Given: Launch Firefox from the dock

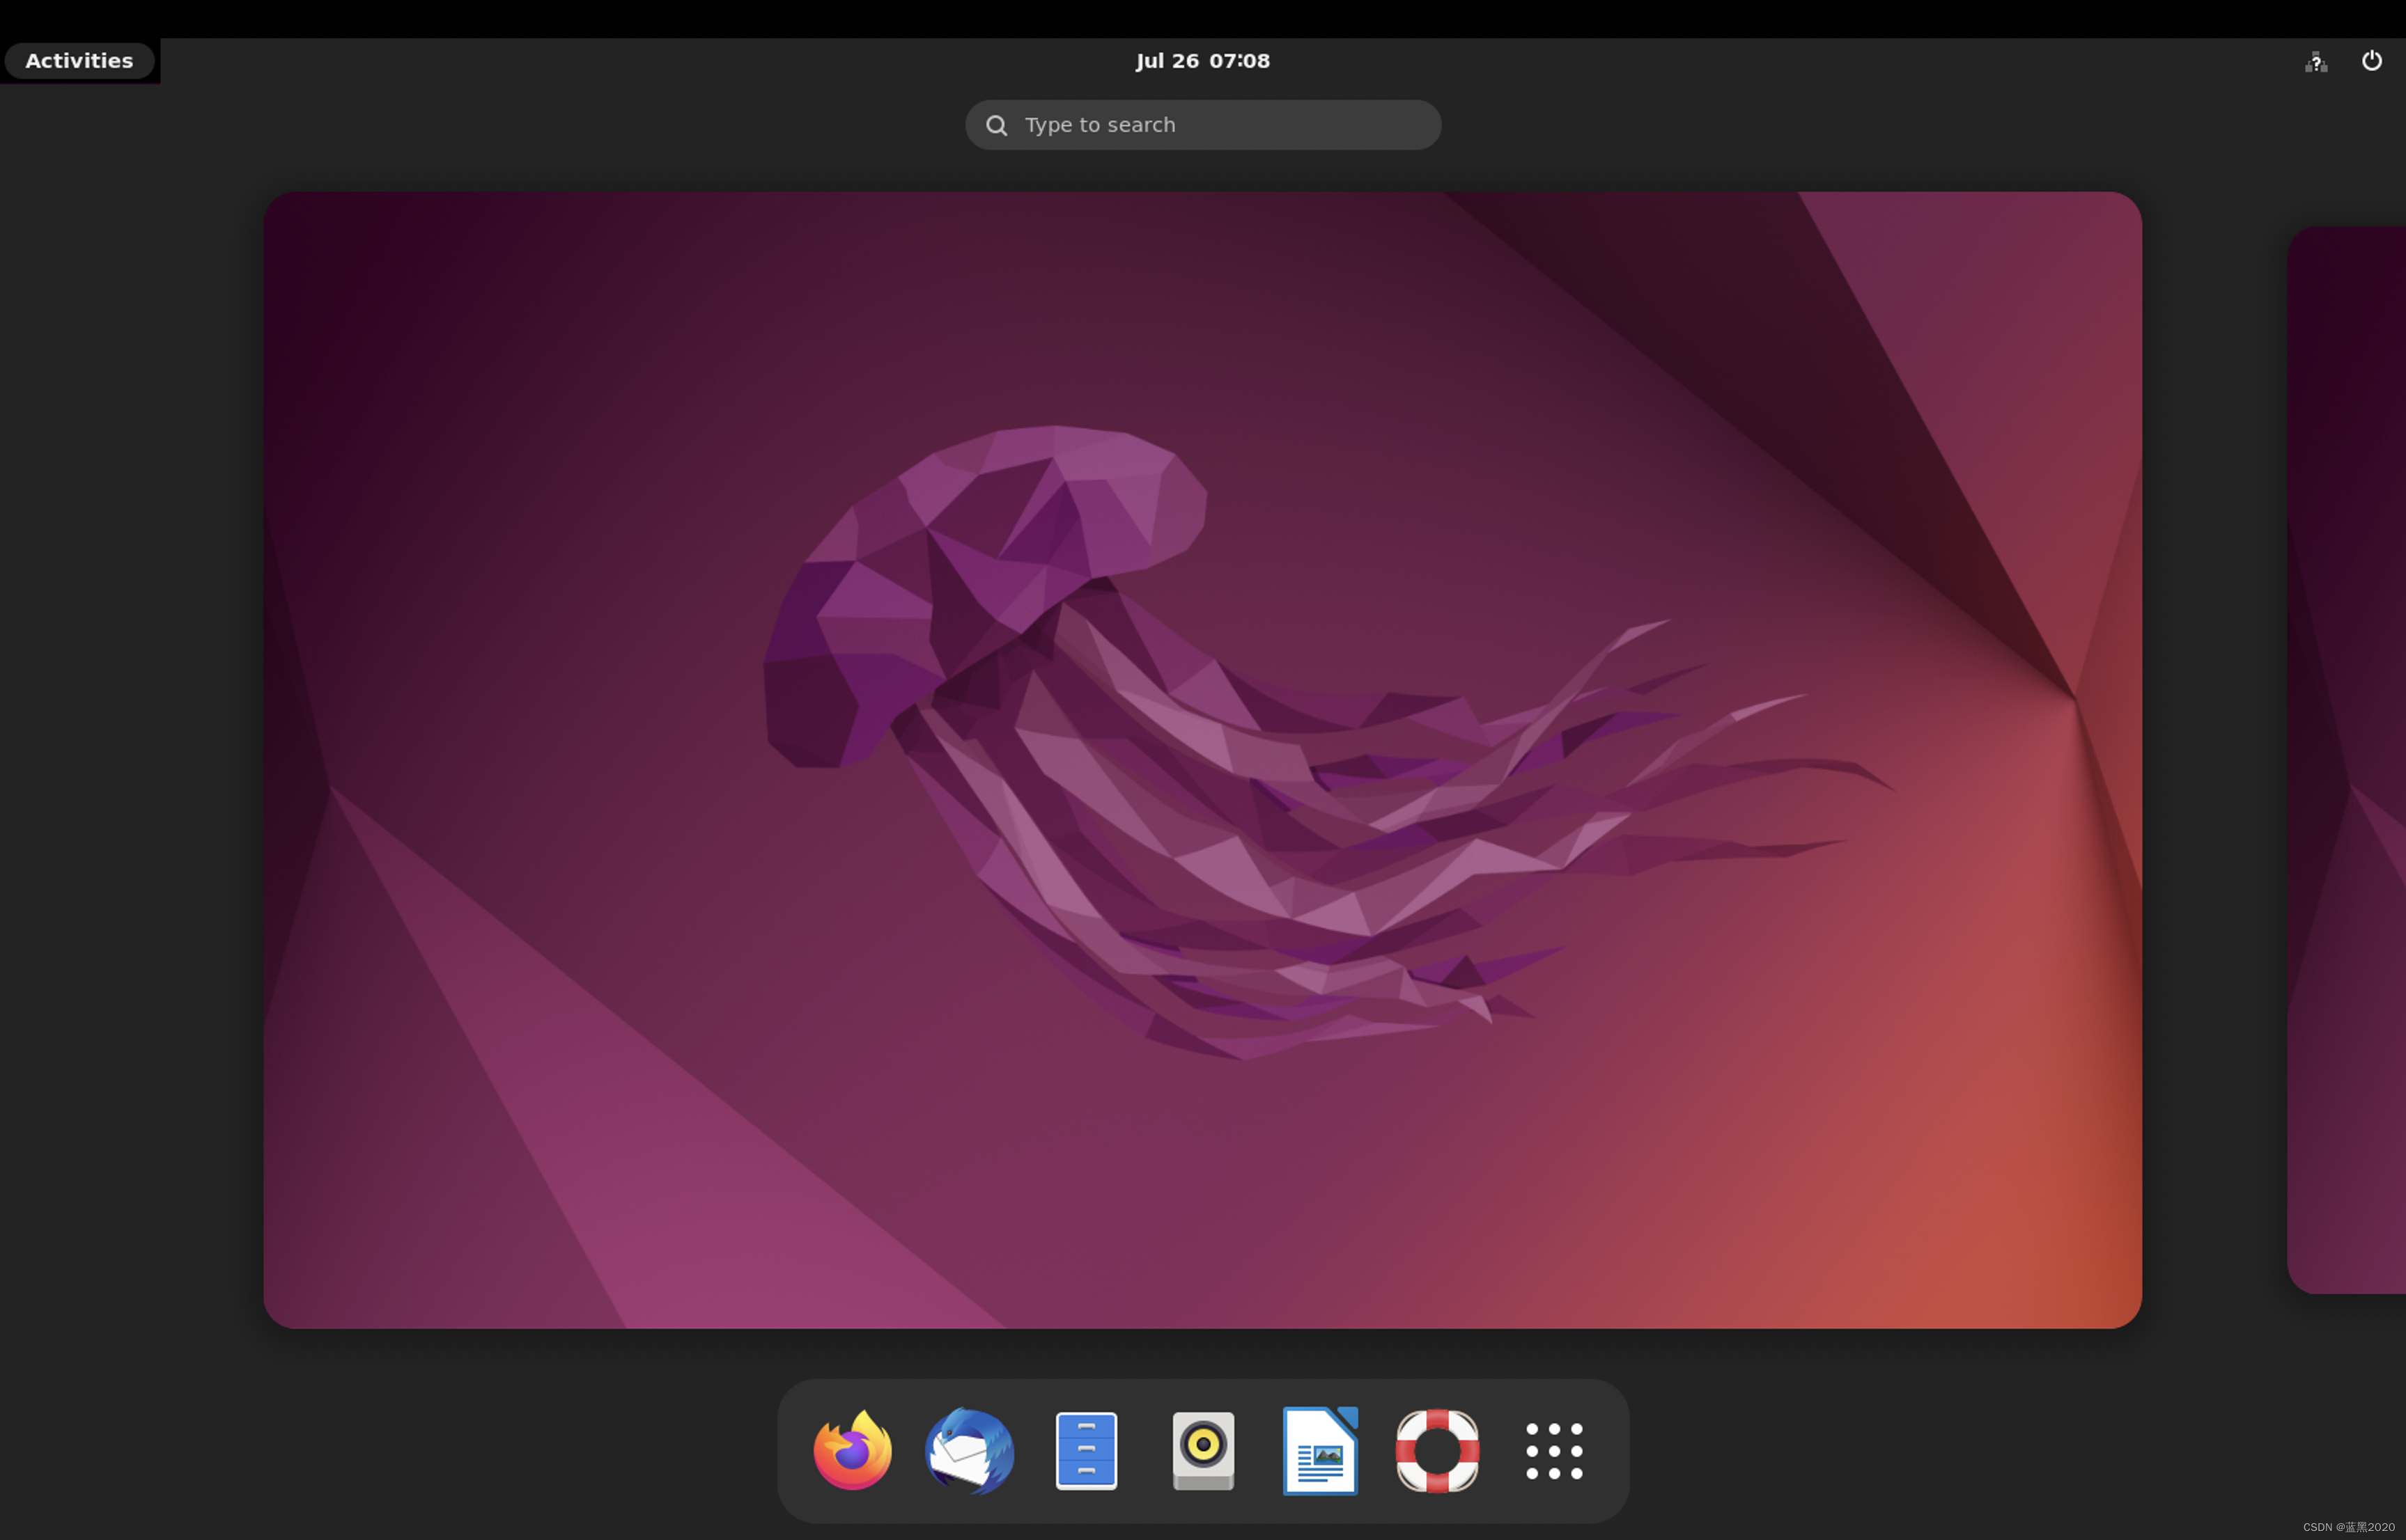Looking at the screenshot, I should point(853,1450).
